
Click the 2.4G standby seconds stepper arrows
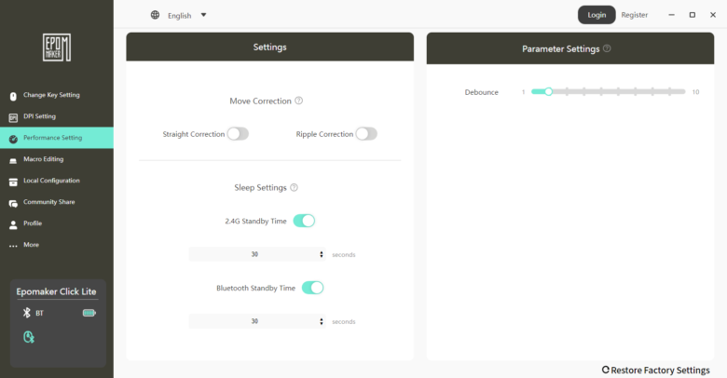[x=322, y=254]
